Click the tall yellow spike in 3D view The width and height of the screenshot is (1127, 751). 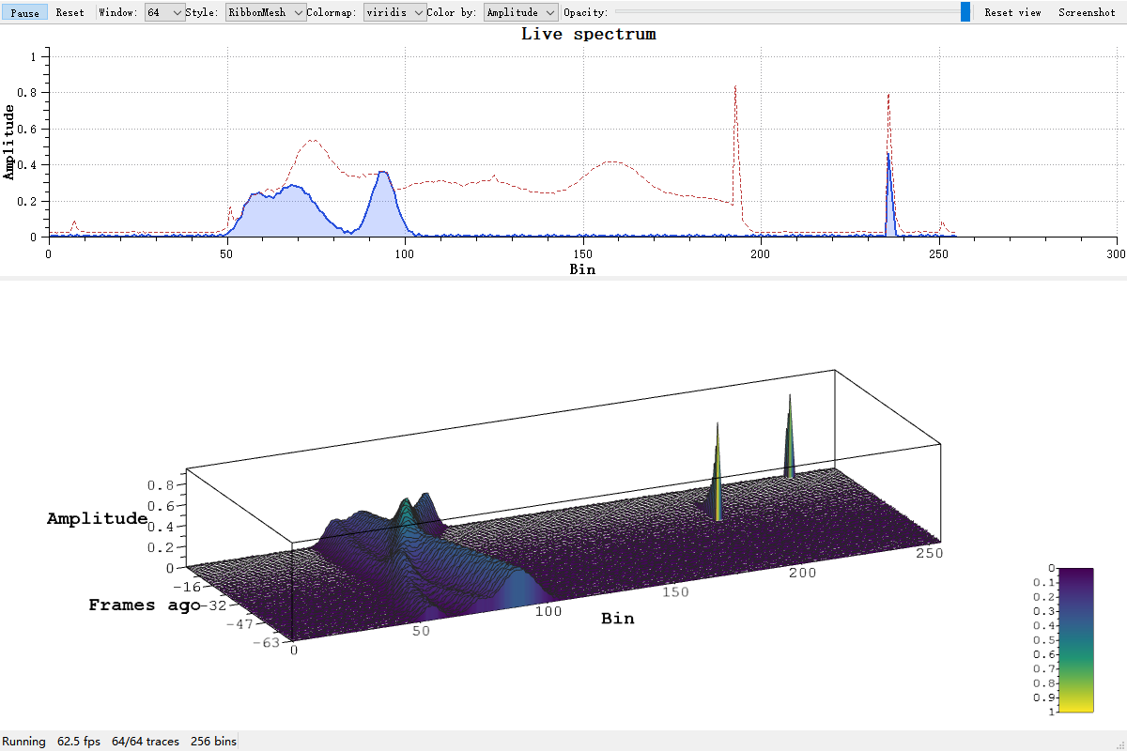[x=718, y=469]
